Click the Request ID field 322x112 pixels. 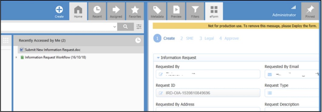(208, 93)
